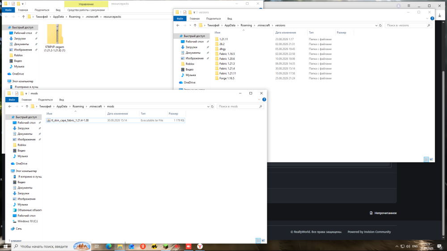This screenshot has height=251, width=447.
Task: Click the up-folder arrow in mods window
Action: [27, 107]
